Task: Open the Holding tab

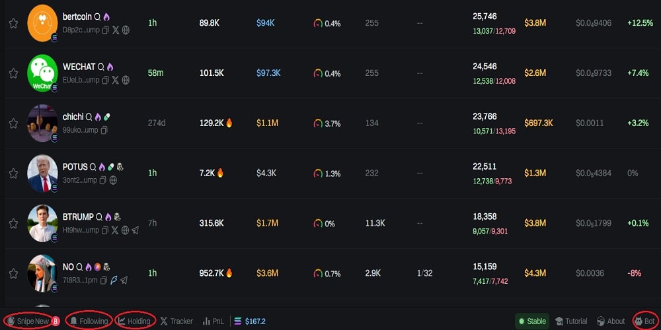Action: coord(135,321)
